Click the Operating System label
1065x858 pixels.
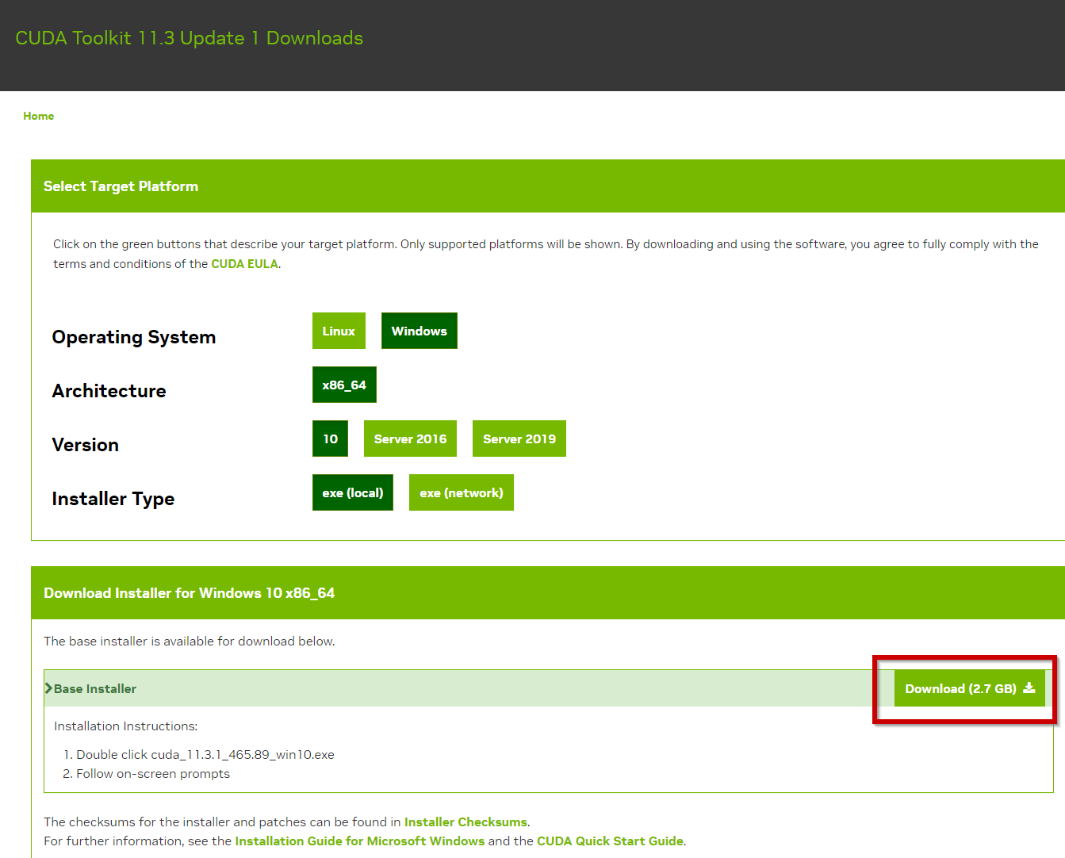134,337
